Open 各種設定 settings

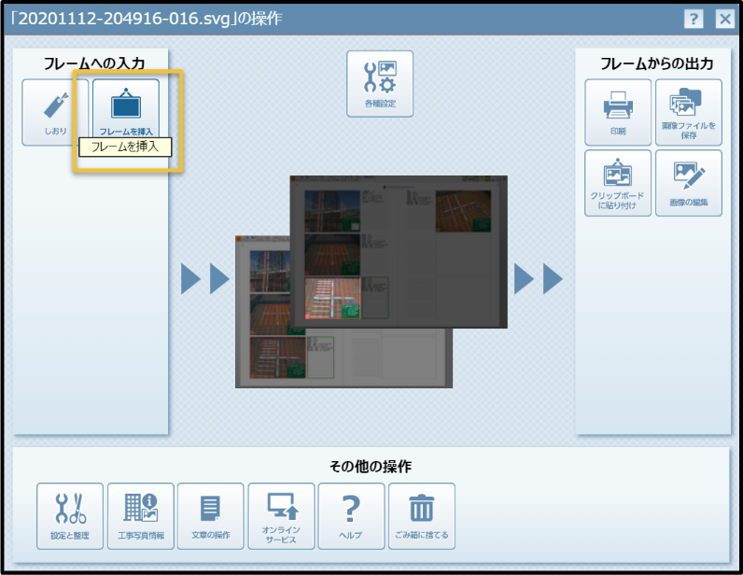tap(380, 83)
